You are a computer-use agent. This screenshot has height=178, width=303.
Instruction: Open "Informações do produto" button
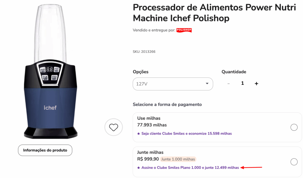point(45,150)
